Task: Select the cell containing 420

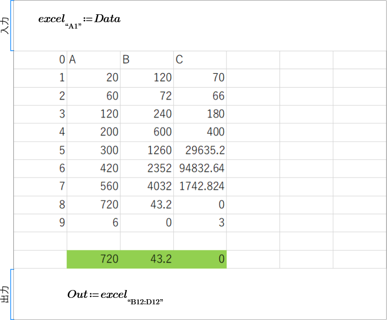Action: click(94, 168)
